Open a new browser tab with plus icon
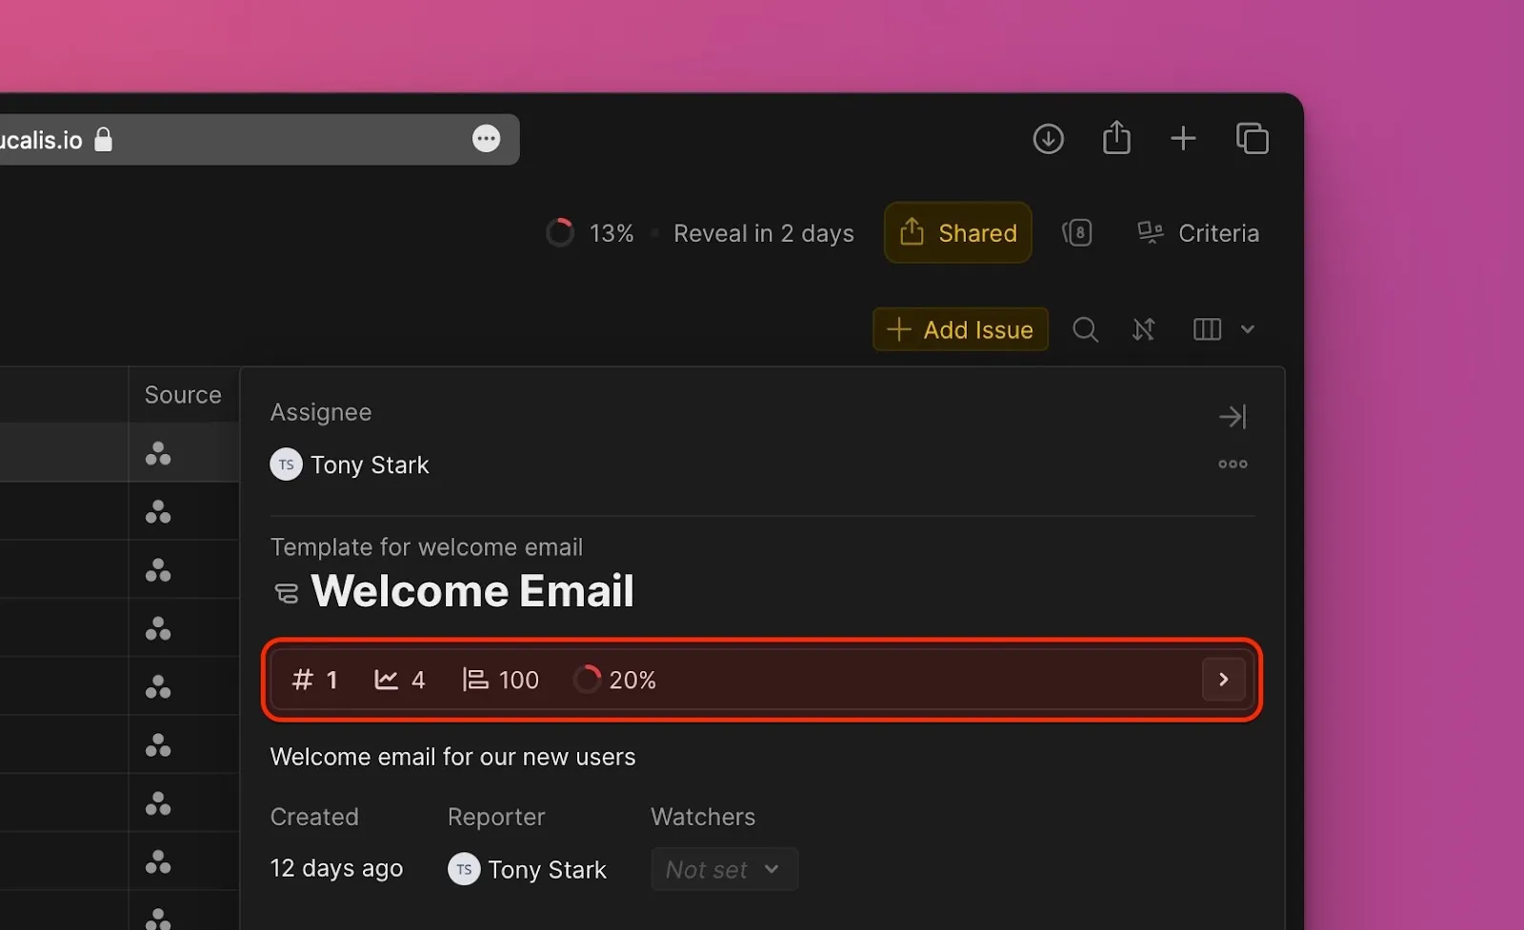The image size is (1524, 930). pyautogui.click(x=1183, y=139)
